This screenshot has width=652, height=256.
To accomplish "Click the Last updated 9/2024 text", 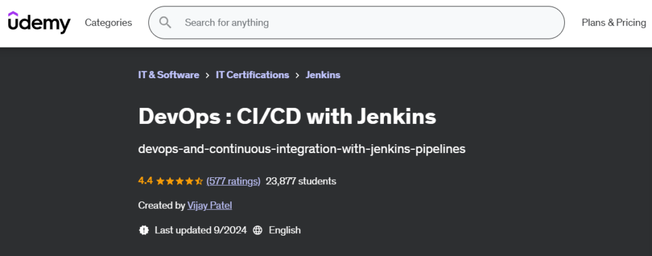I will pyautogui.click(x=201, y=231).
